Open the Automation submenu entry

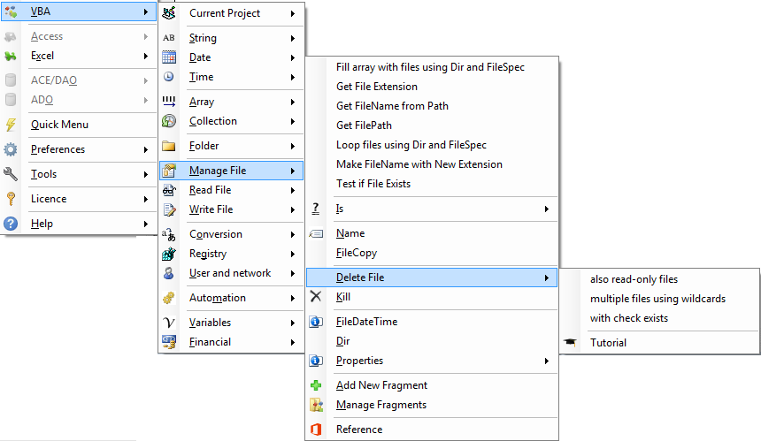(x=232, y=298)
